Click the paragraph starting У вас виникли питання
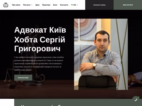142x106 pixels. point(39,64)
